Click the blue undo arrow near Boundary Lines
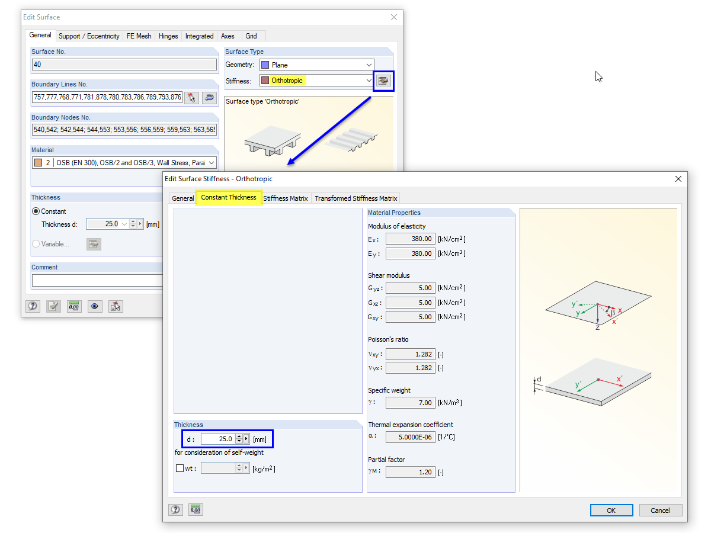The width and height of the screenshot is (711, 533). coord(209,97)
